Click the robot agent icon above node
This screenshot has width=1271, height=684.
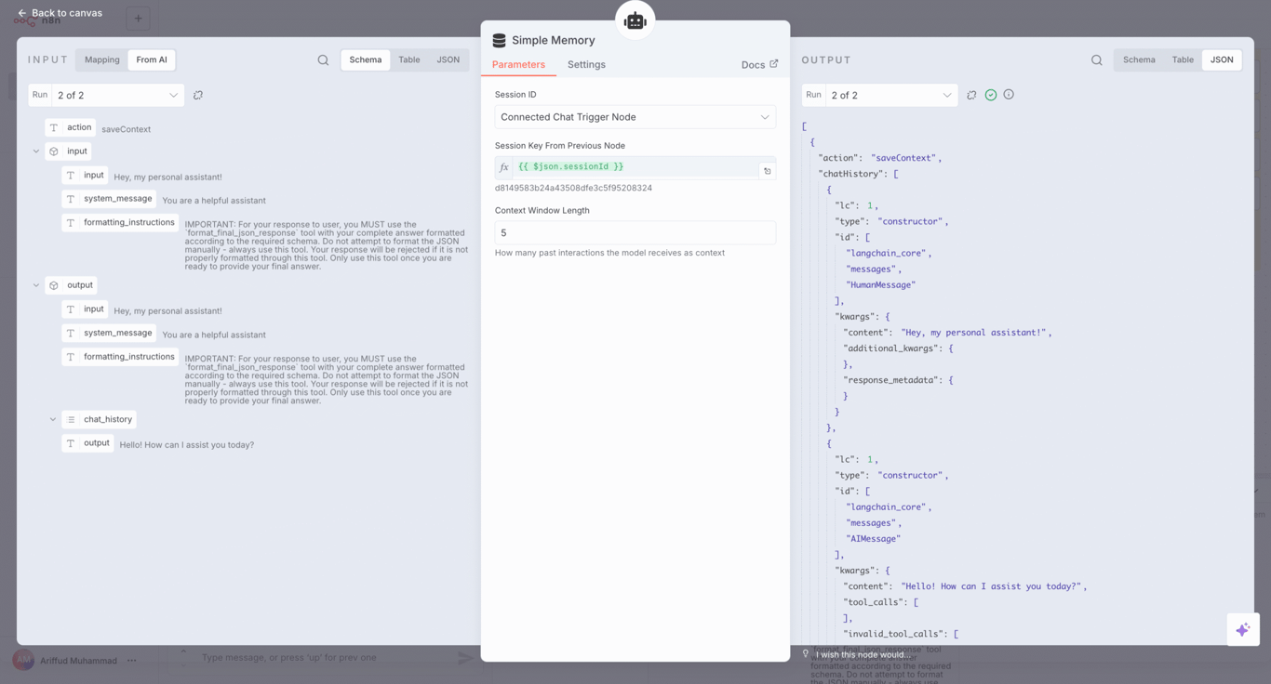pyautogui.click(x=635, y=21)
